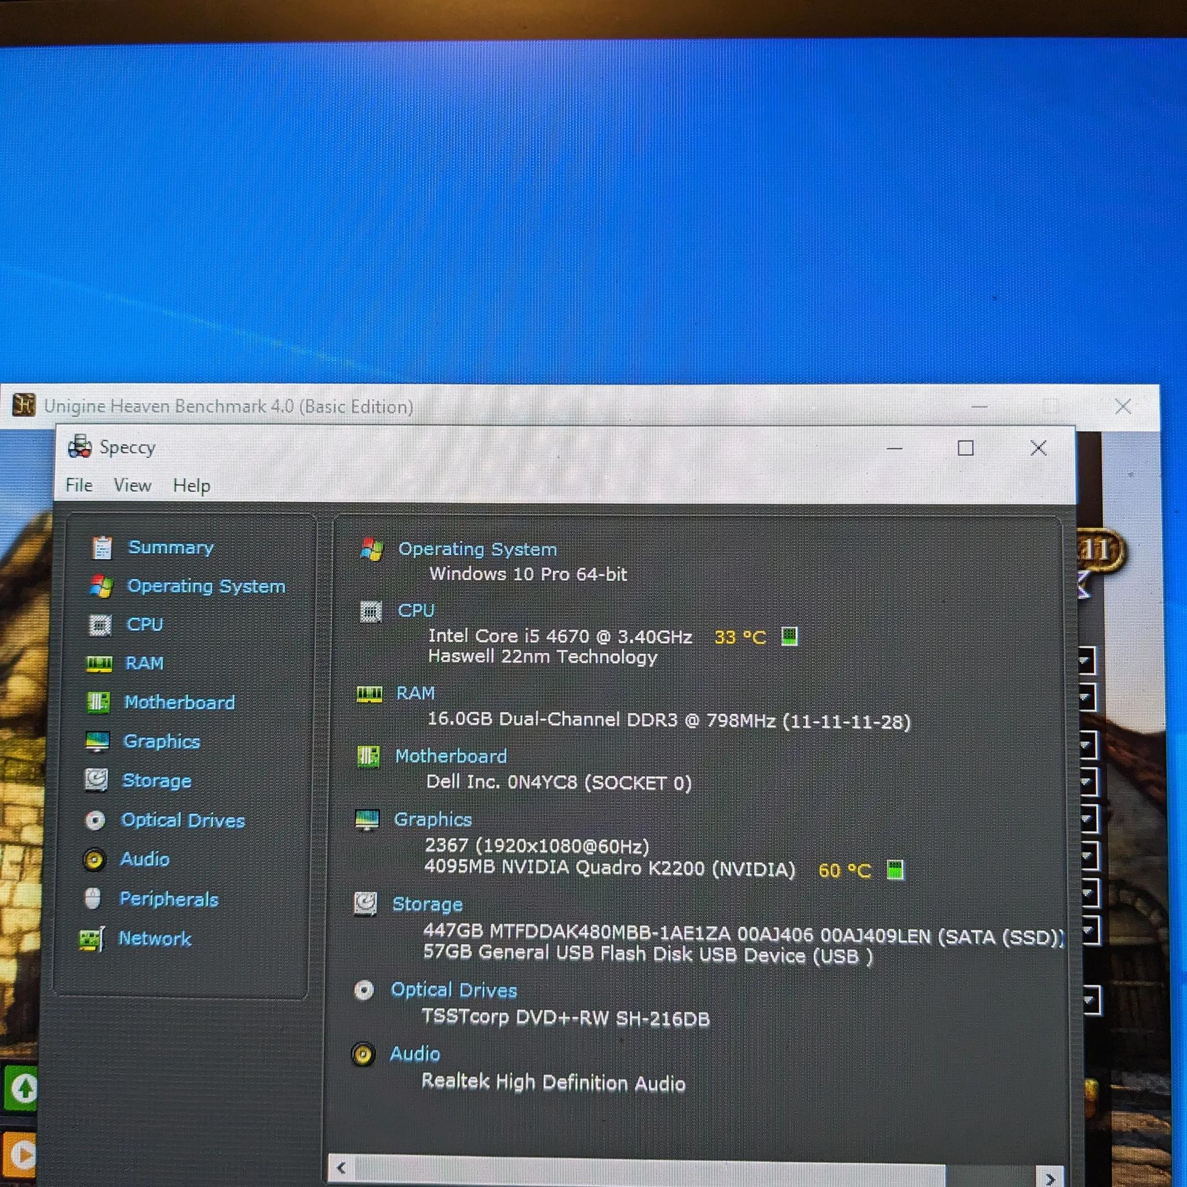Open the Help menu

[192, 486]
